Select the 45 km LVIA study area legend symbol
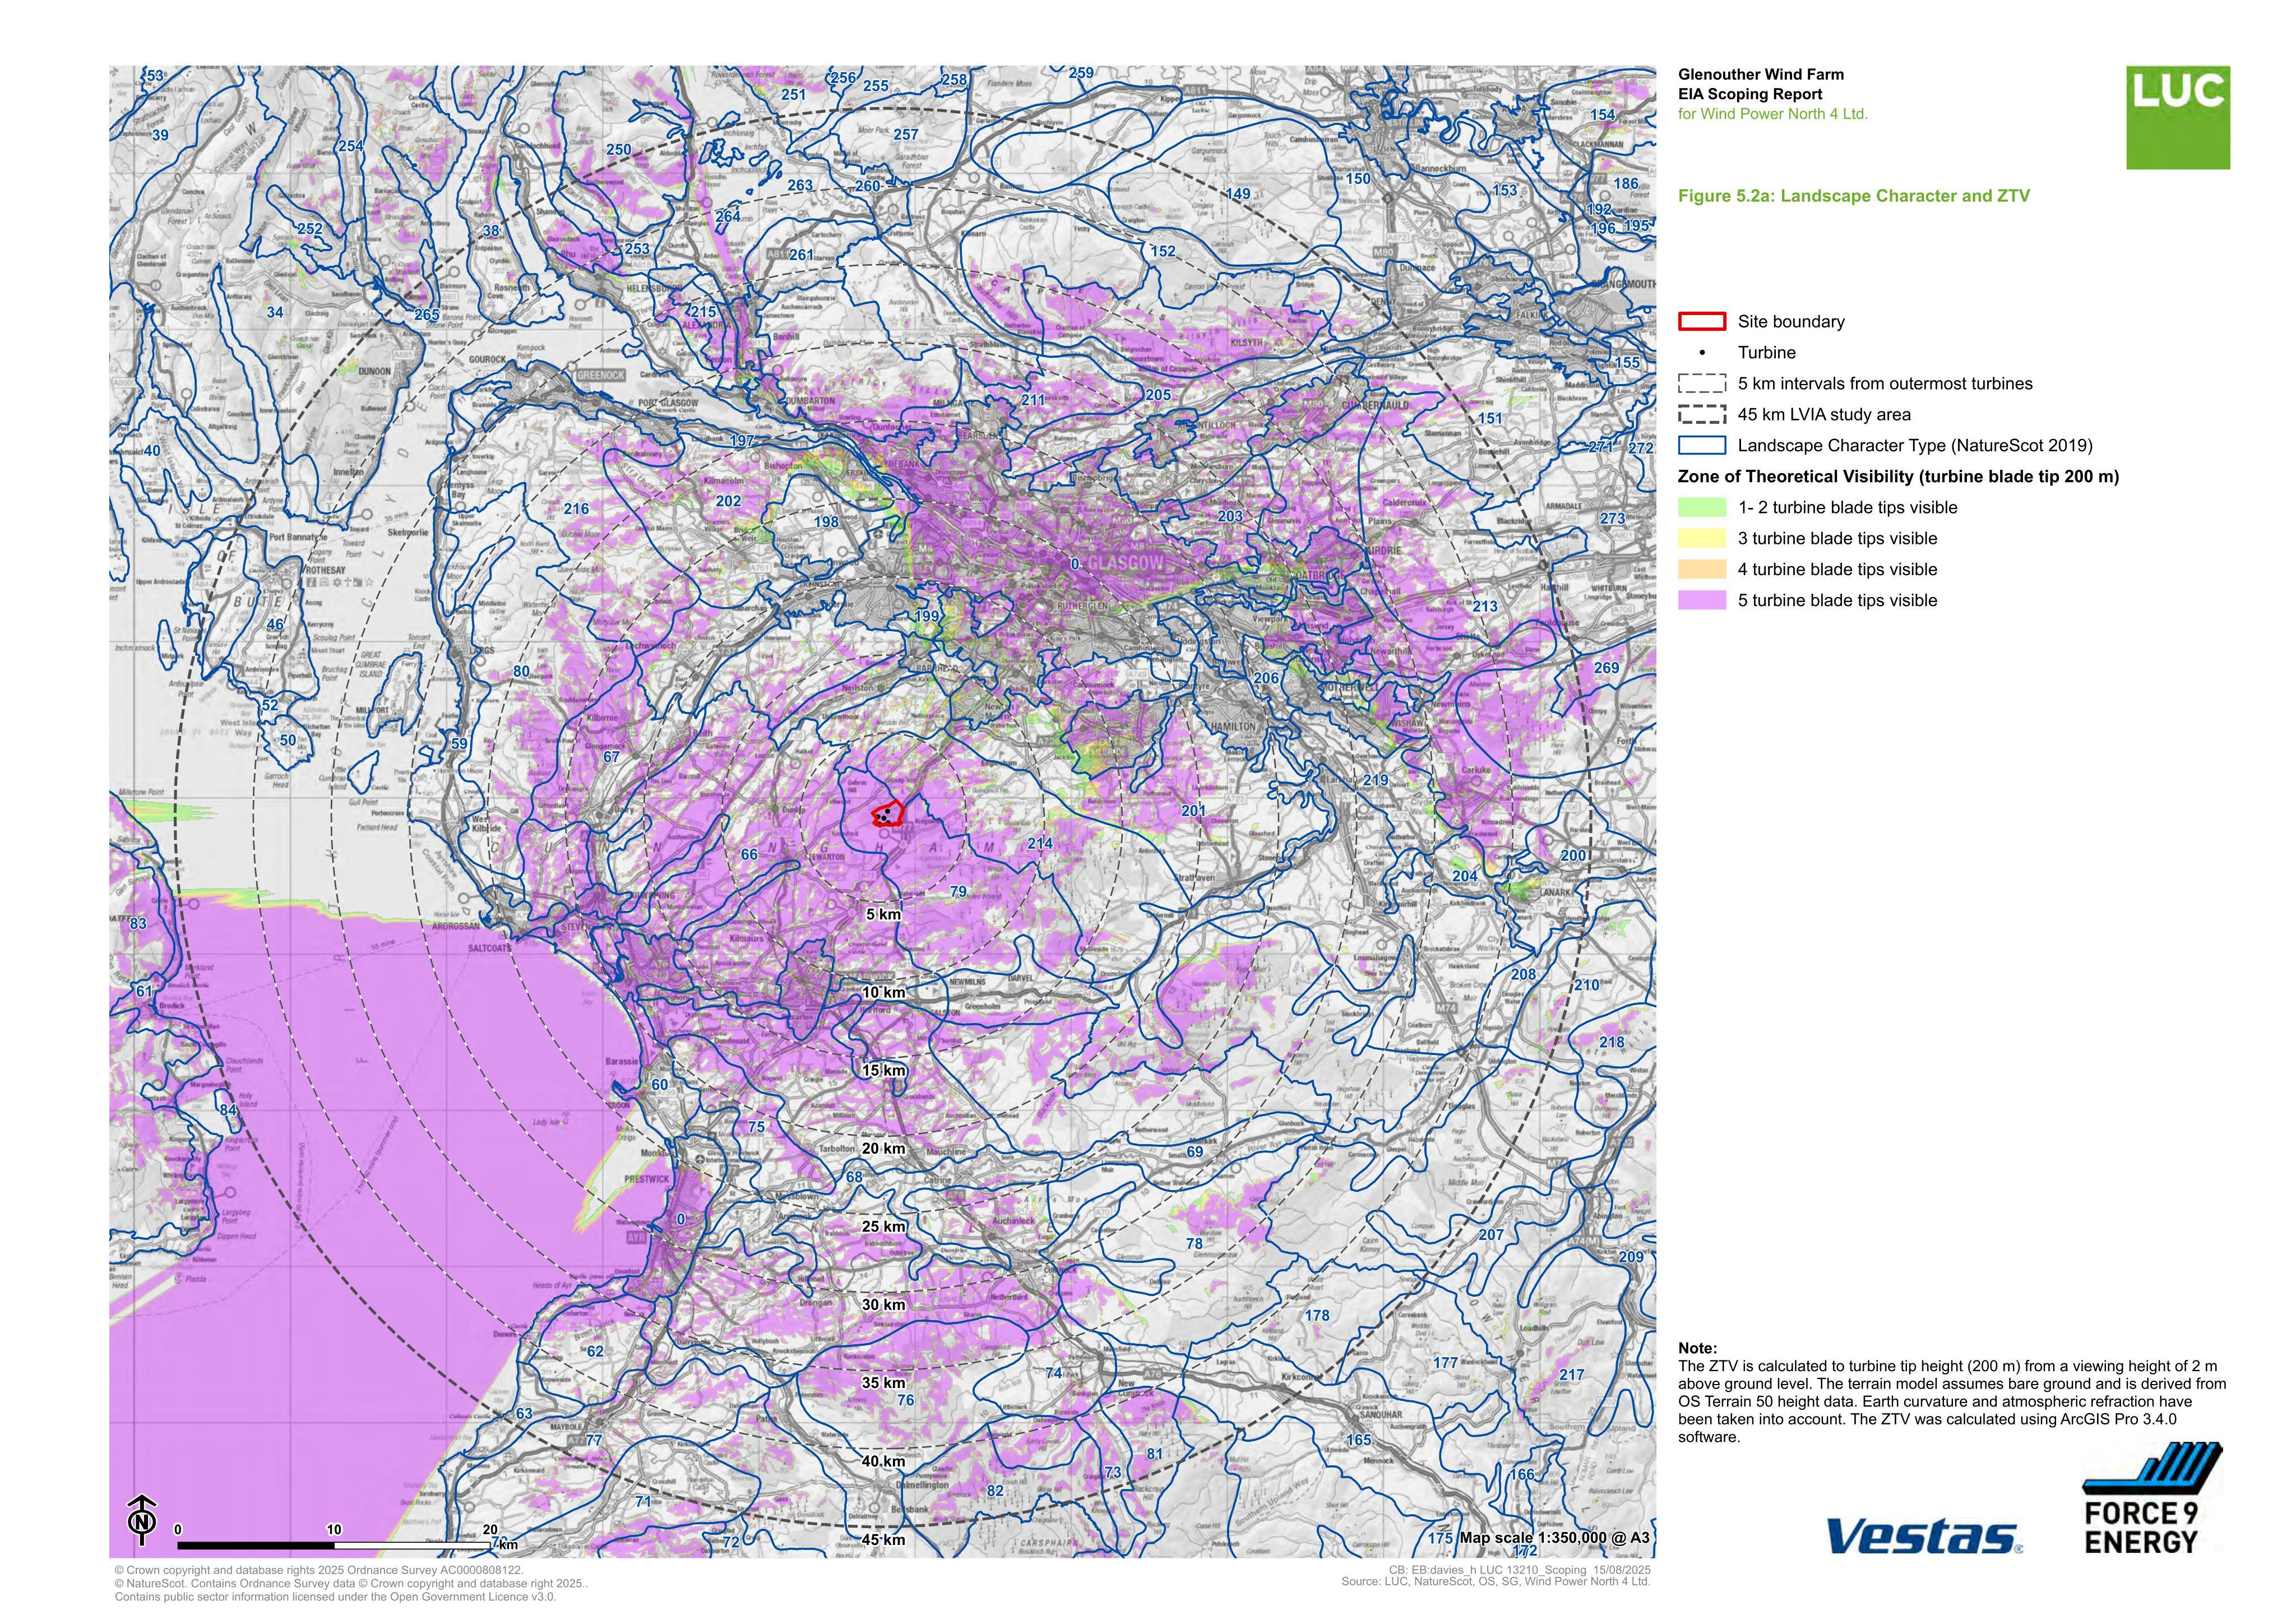Image resolution: width=2296 pixels, height=1624 pixels. 1702,415
